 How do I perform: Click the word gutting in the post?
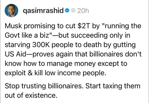[x=124, y=45]
